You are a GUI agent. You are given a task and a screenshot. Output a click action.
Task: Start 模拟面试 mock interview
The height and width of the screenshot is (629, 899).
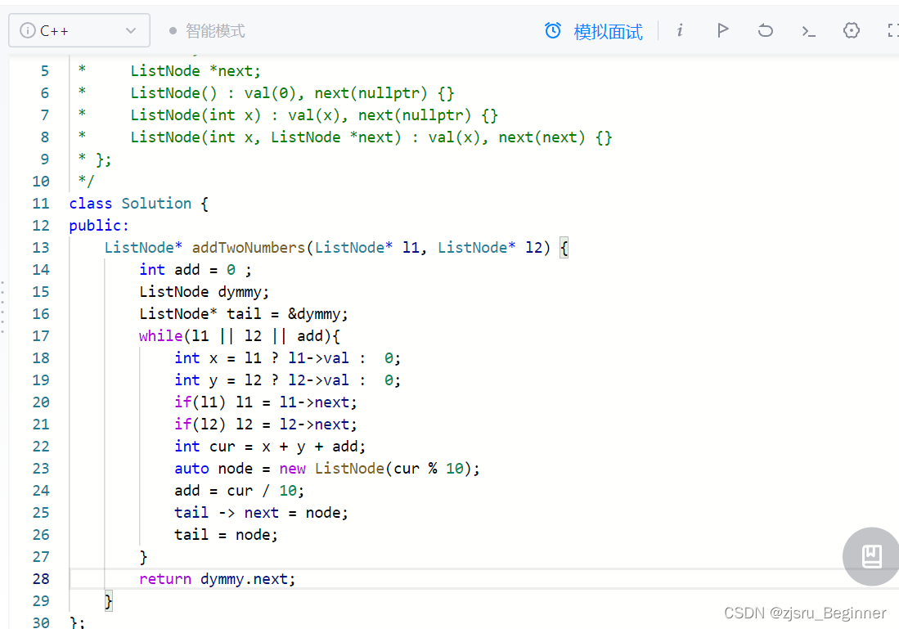pyautogui.click(x=608, y=32)
